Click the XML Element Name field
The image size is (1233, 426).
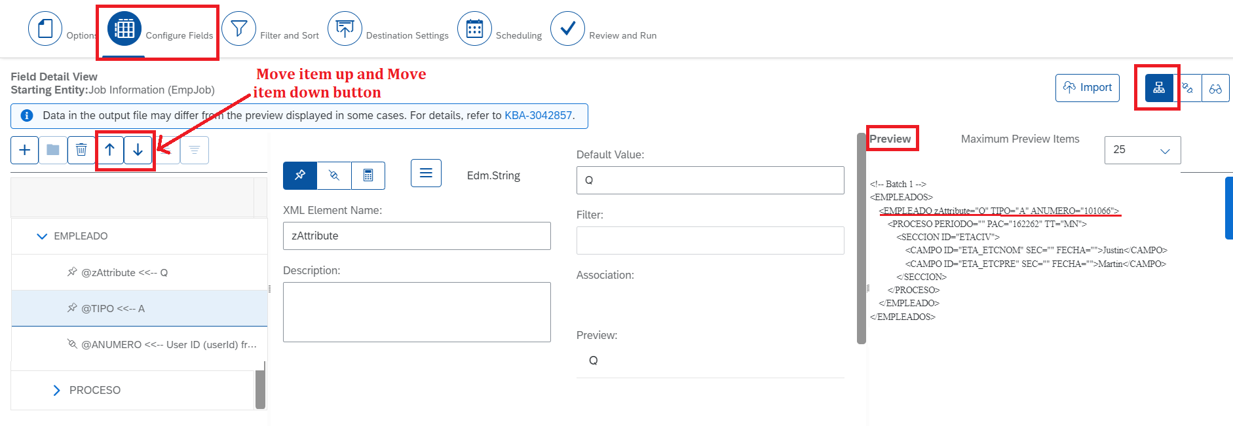417,236
